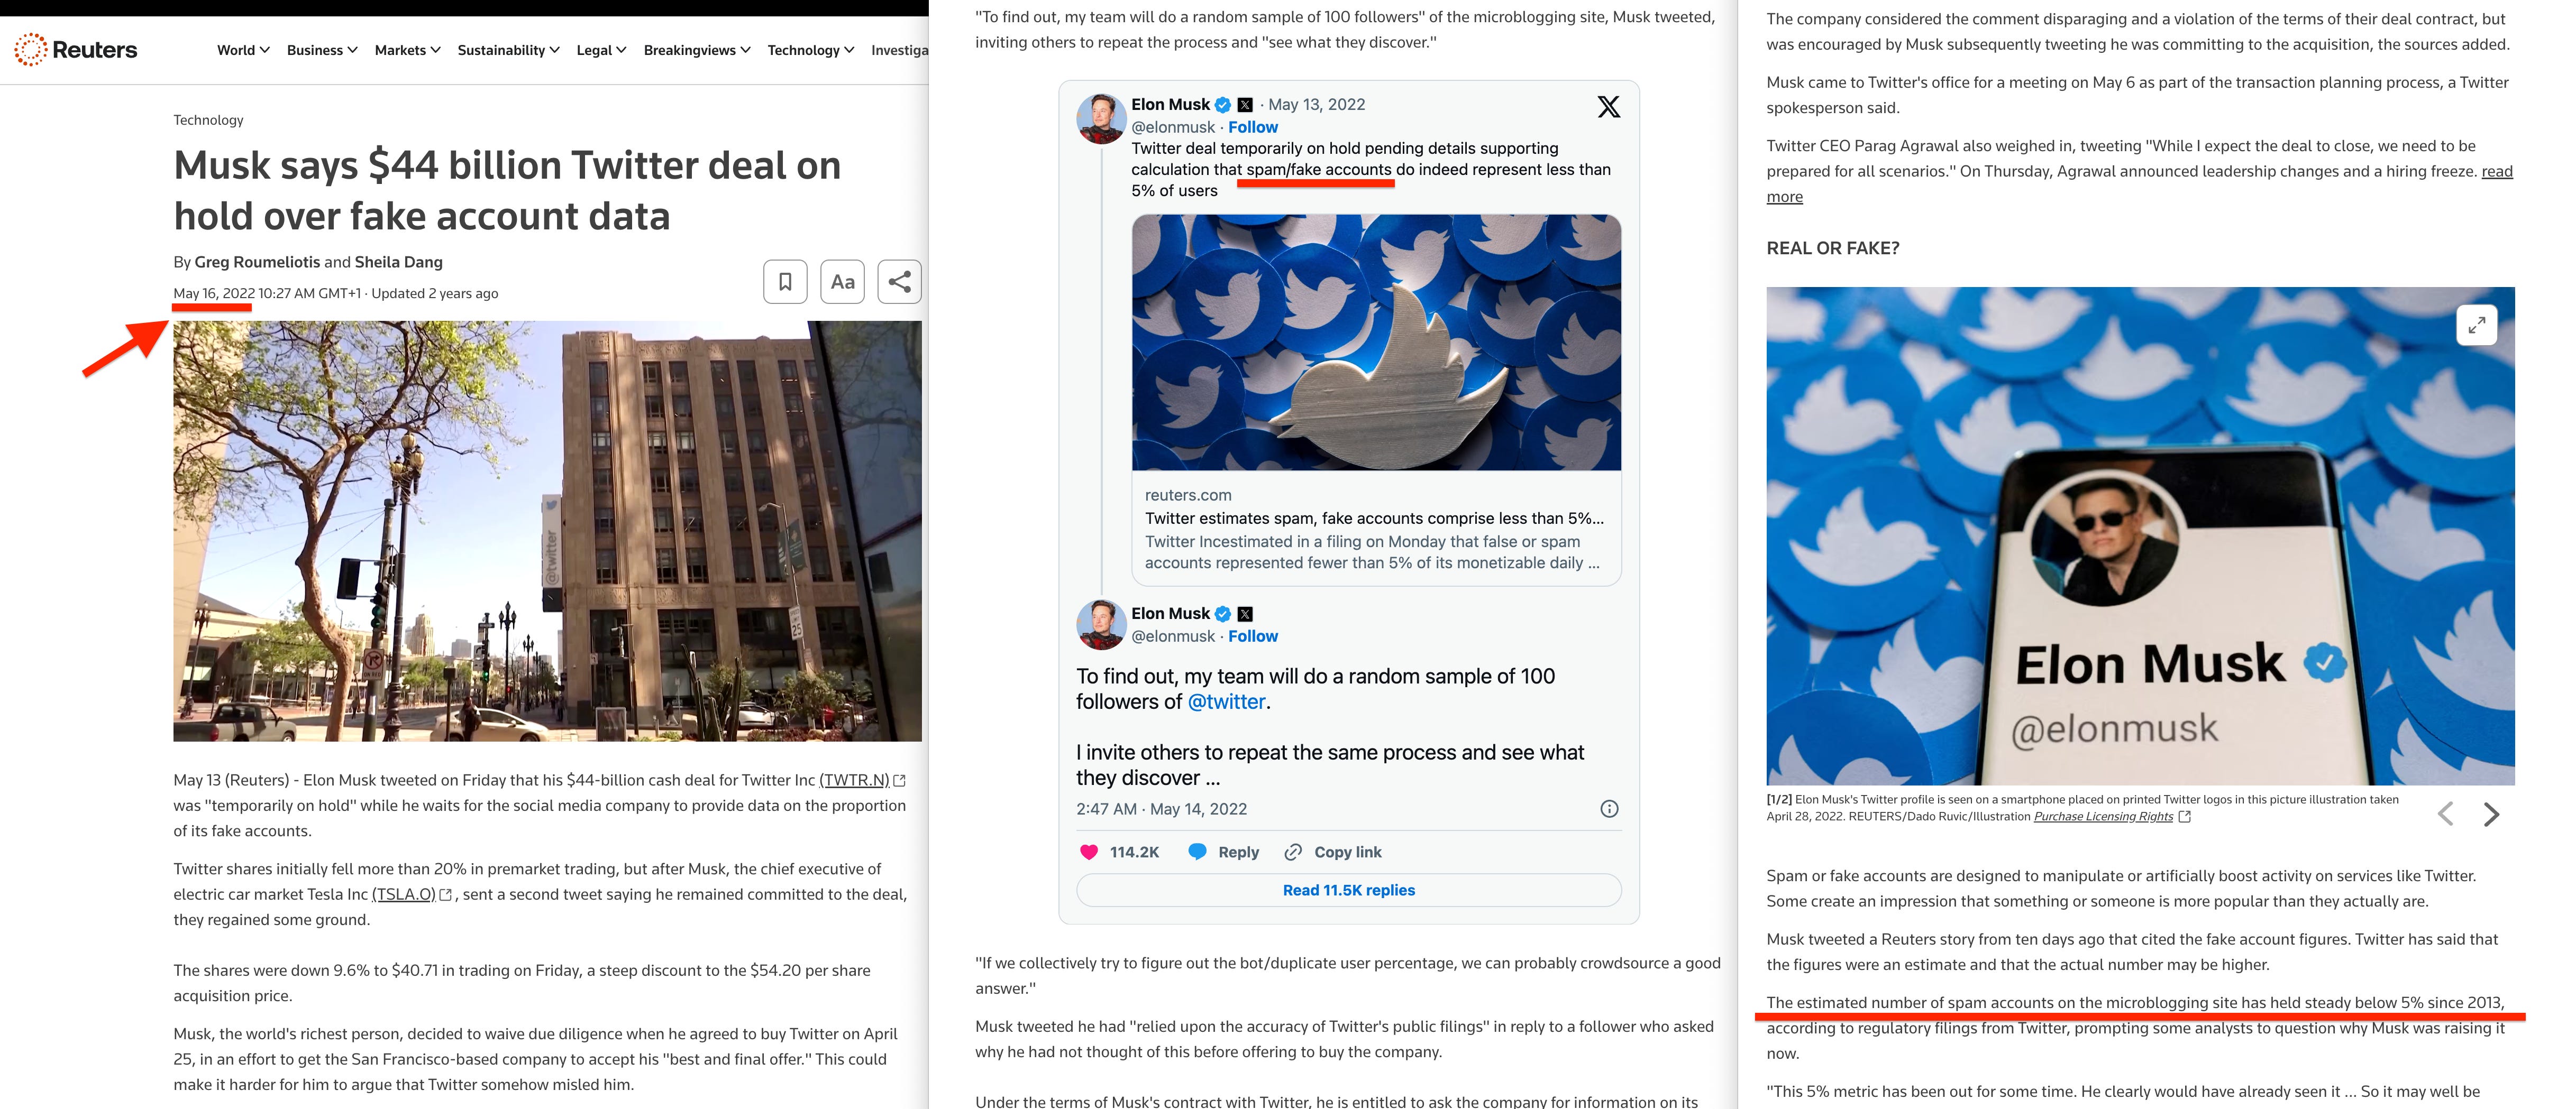Screen dimensions: 2576x1109
Task: Click Elon Musk avatar in second tweet
Action: pos(1100,625)
